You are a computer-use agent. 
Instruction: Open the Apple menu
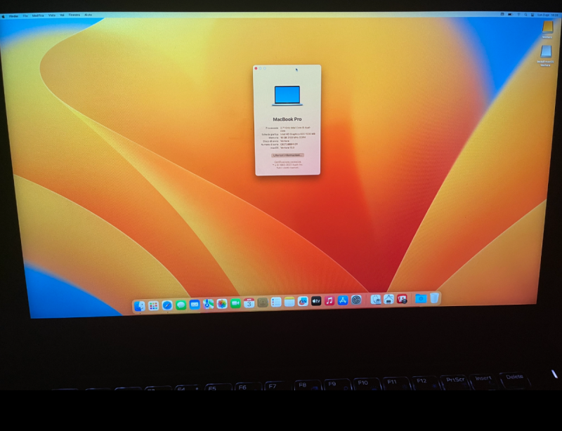tap(4, 16)
